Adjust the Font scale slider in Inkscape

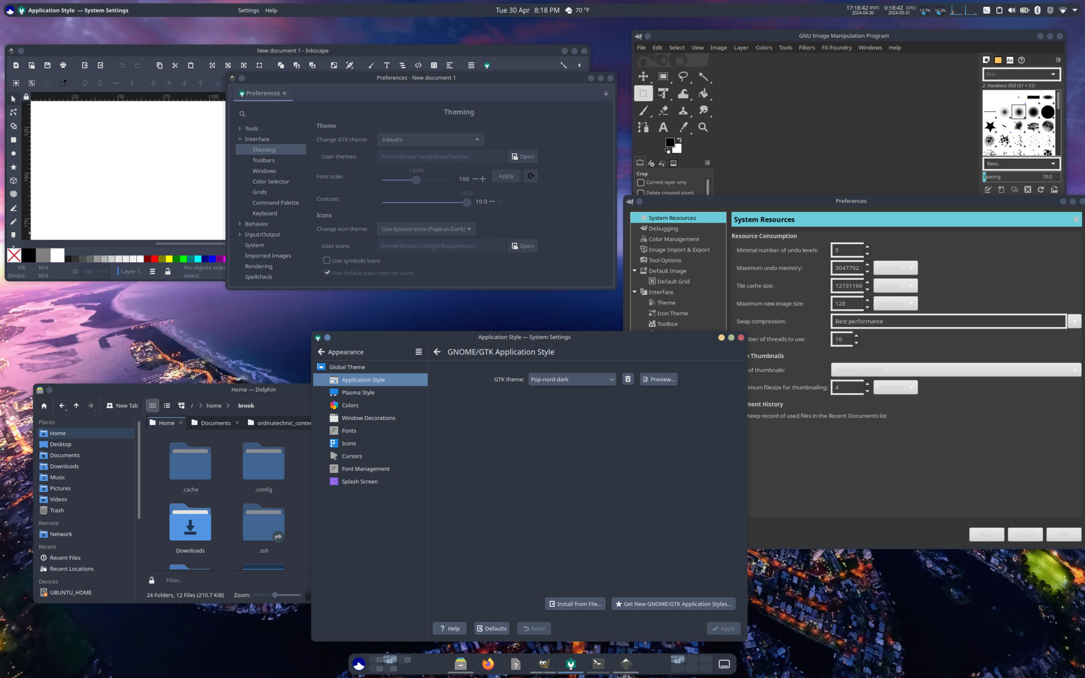pos(416,180)
